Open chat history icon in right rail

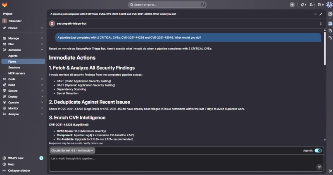330,31
